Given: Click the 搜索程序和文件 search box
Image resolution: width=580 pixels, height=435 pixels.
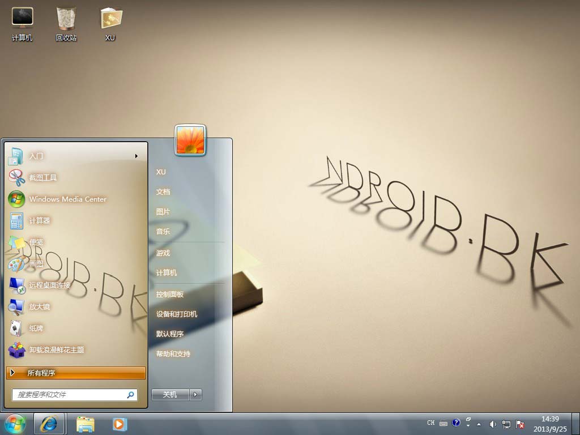Looking at the screenshot, I should (71, 394).
